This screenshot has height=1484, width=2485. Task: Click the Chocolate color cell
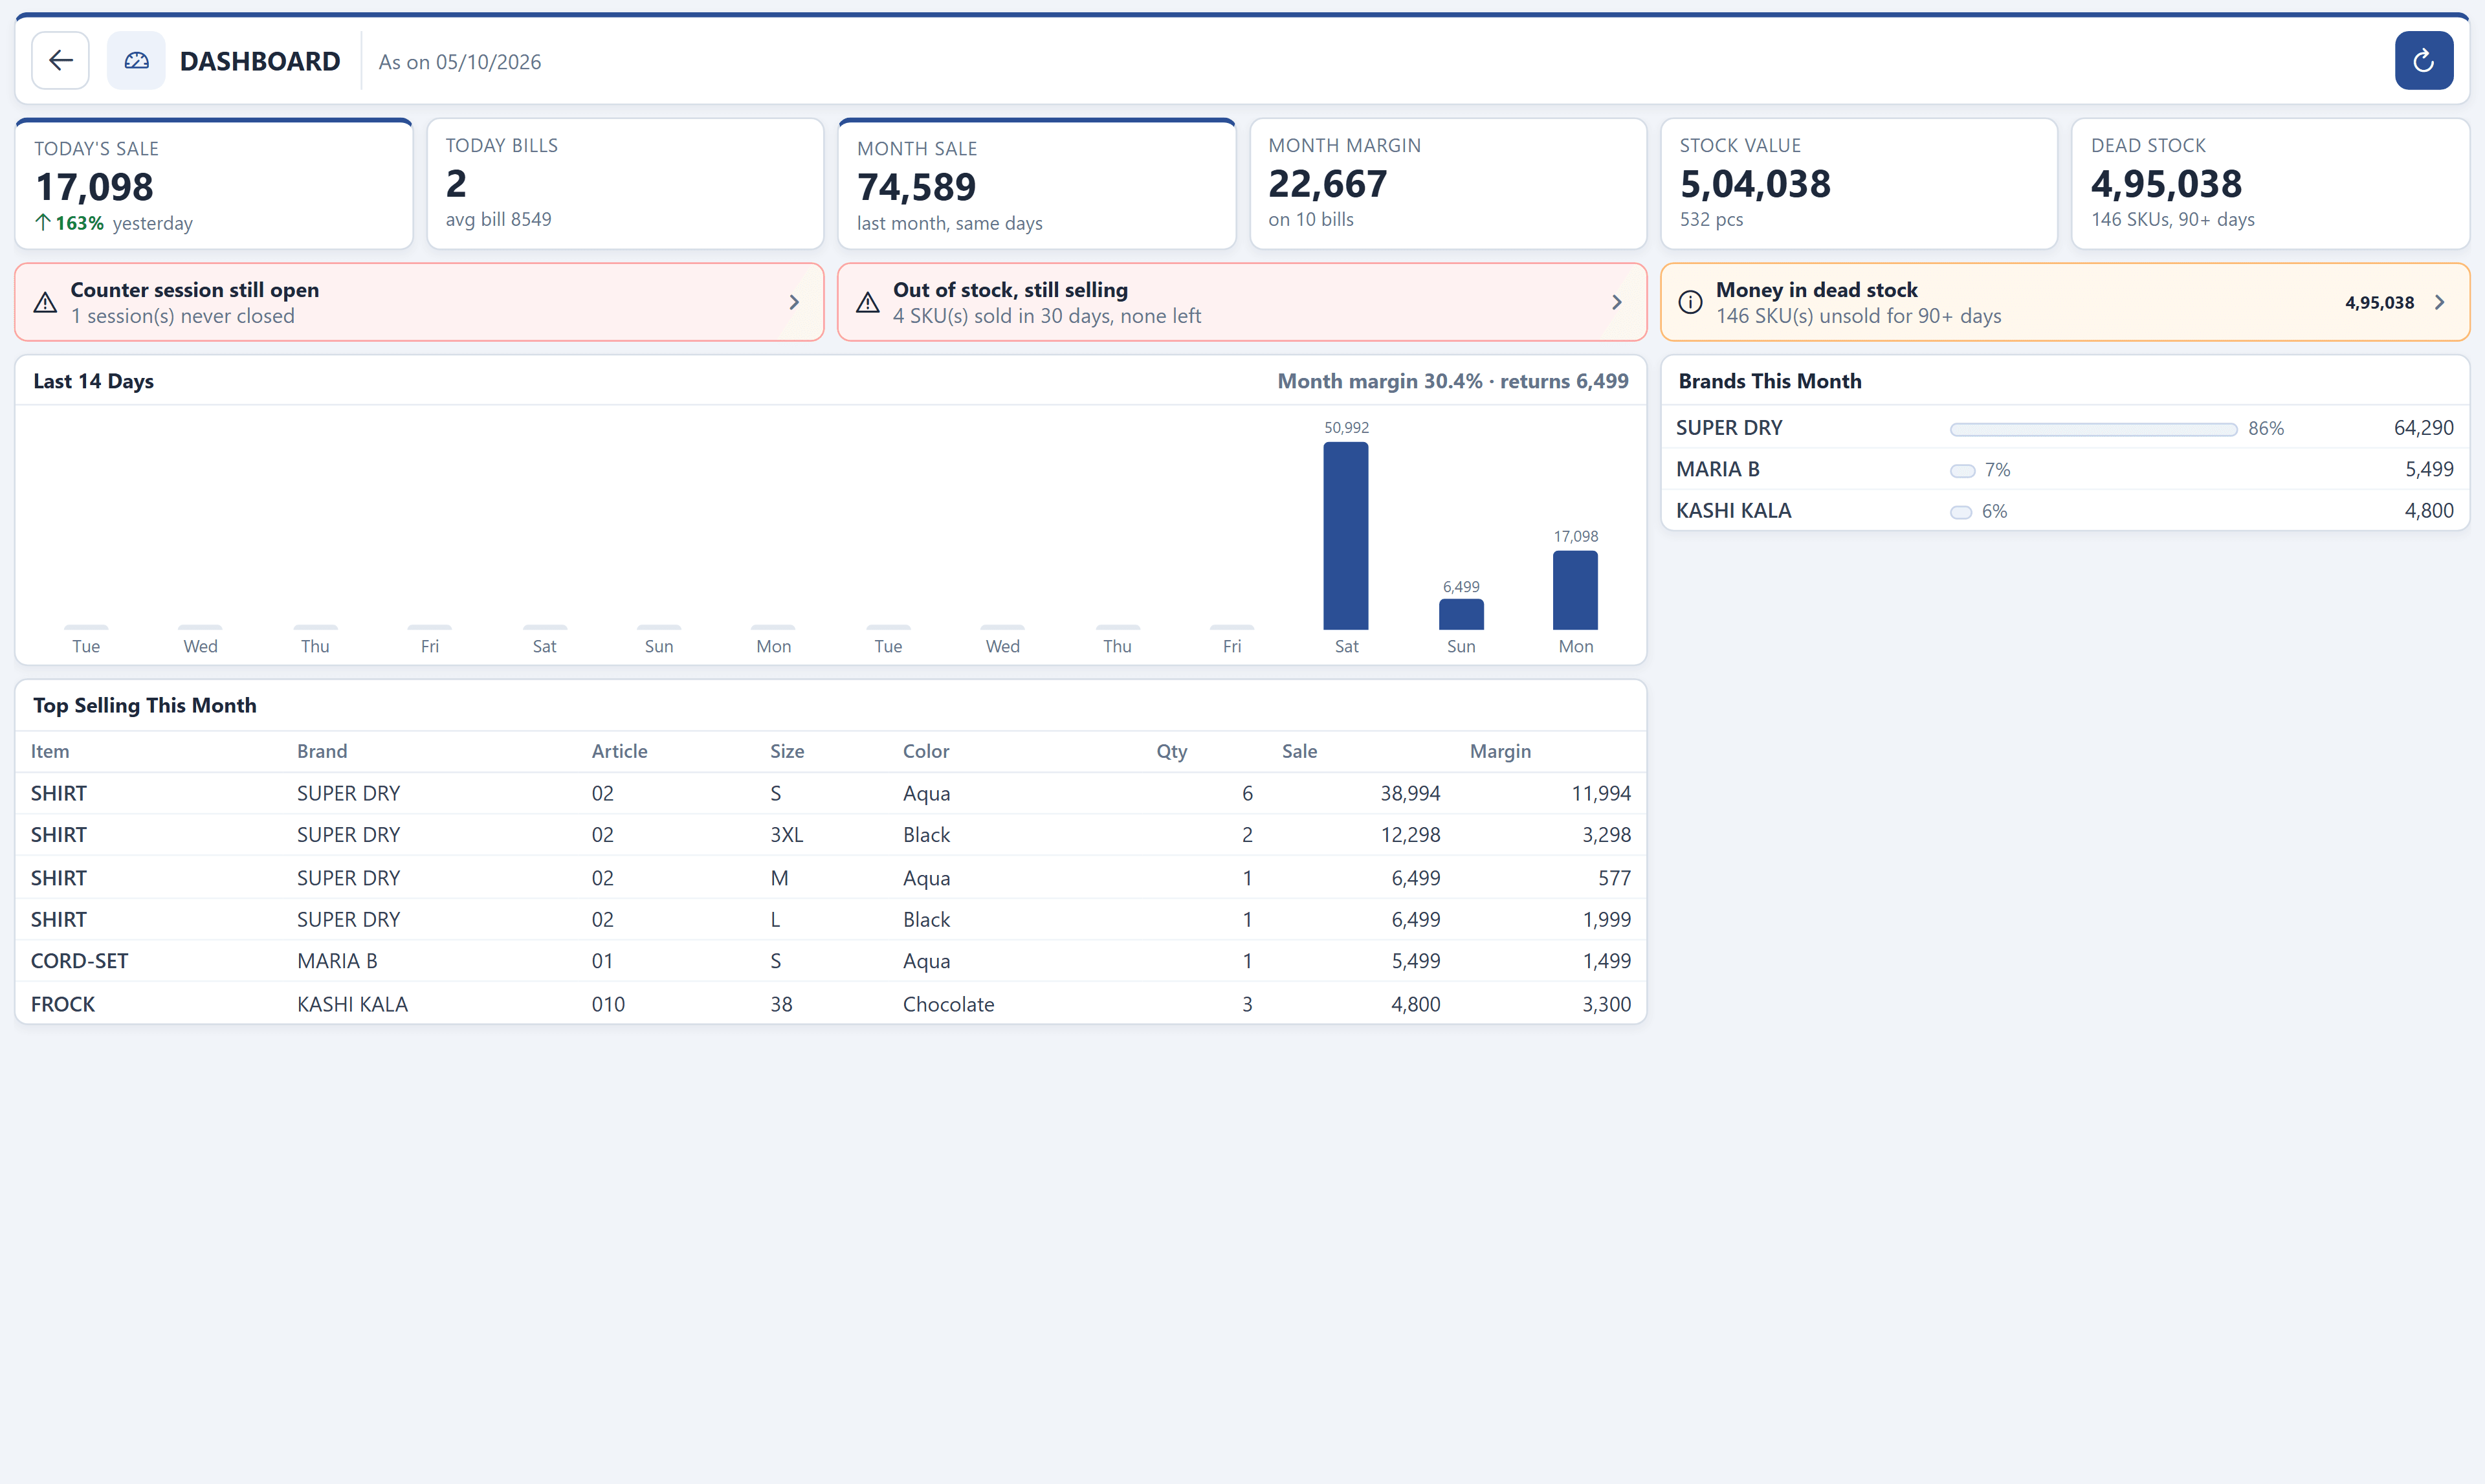[x=949, y=1004]
